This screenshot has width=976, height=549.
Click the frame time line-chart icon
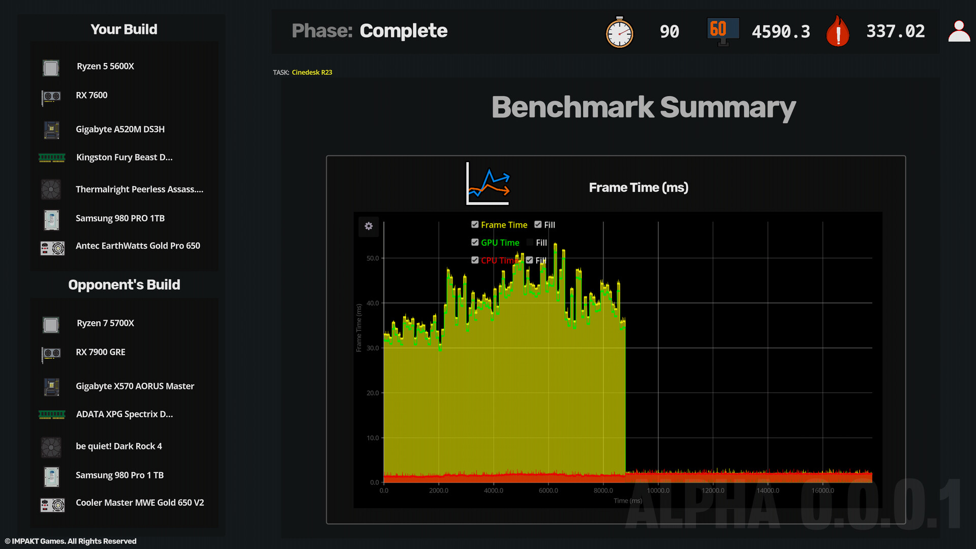(x=488, y=184)
